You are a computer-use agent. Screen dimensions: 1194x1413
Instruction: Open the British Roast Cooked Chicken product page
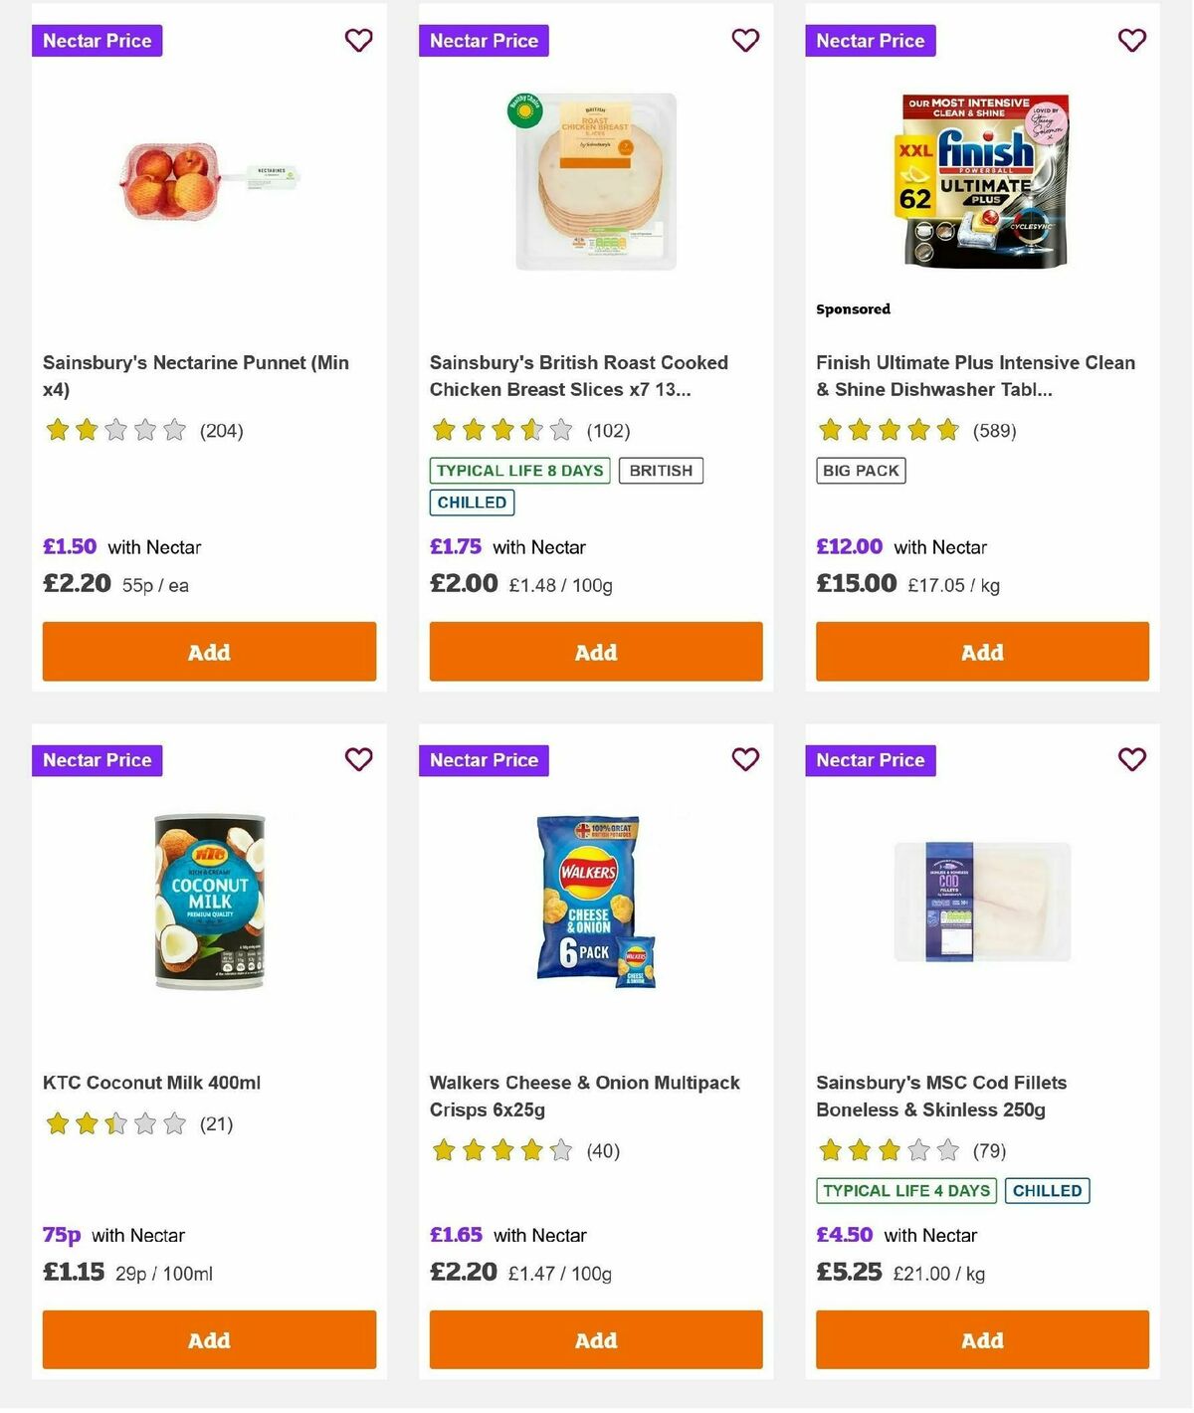tap(578, 376)
